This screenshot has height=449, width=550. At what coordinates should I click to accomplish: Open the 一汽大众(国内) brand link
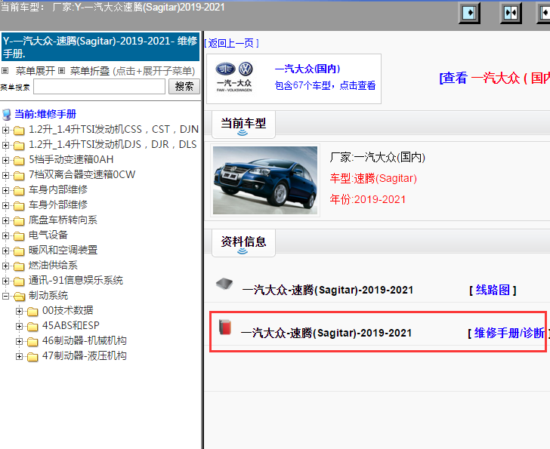pos(307,69)
